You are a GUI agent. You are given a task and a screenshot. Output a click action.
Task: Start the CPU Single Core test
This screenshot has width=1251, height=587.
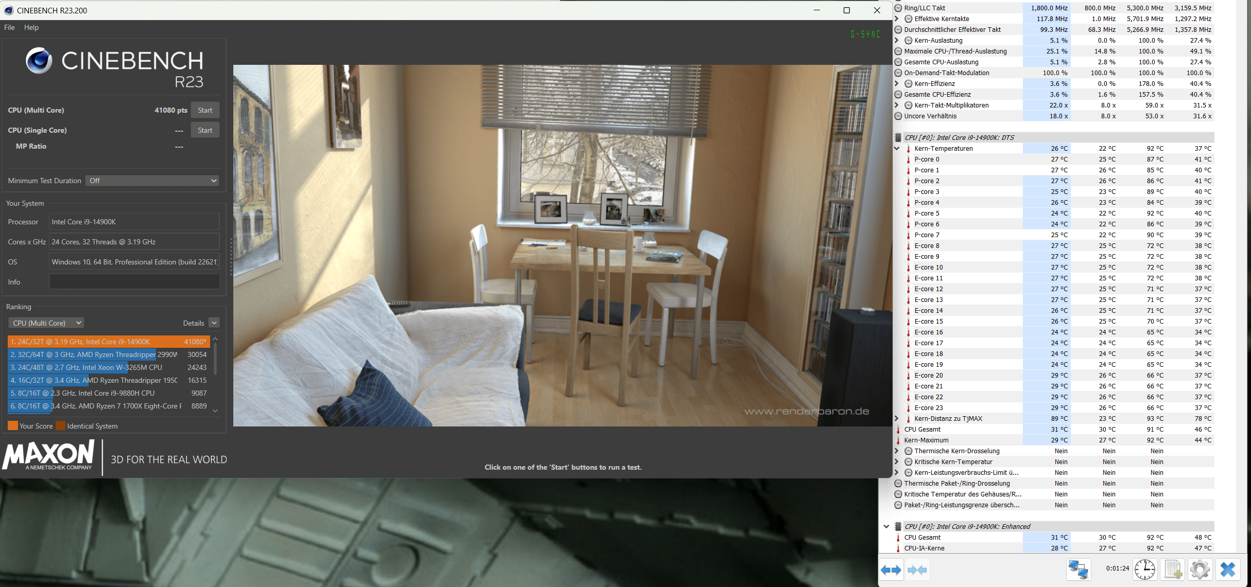pyautogui.click(x=205, y=130)
